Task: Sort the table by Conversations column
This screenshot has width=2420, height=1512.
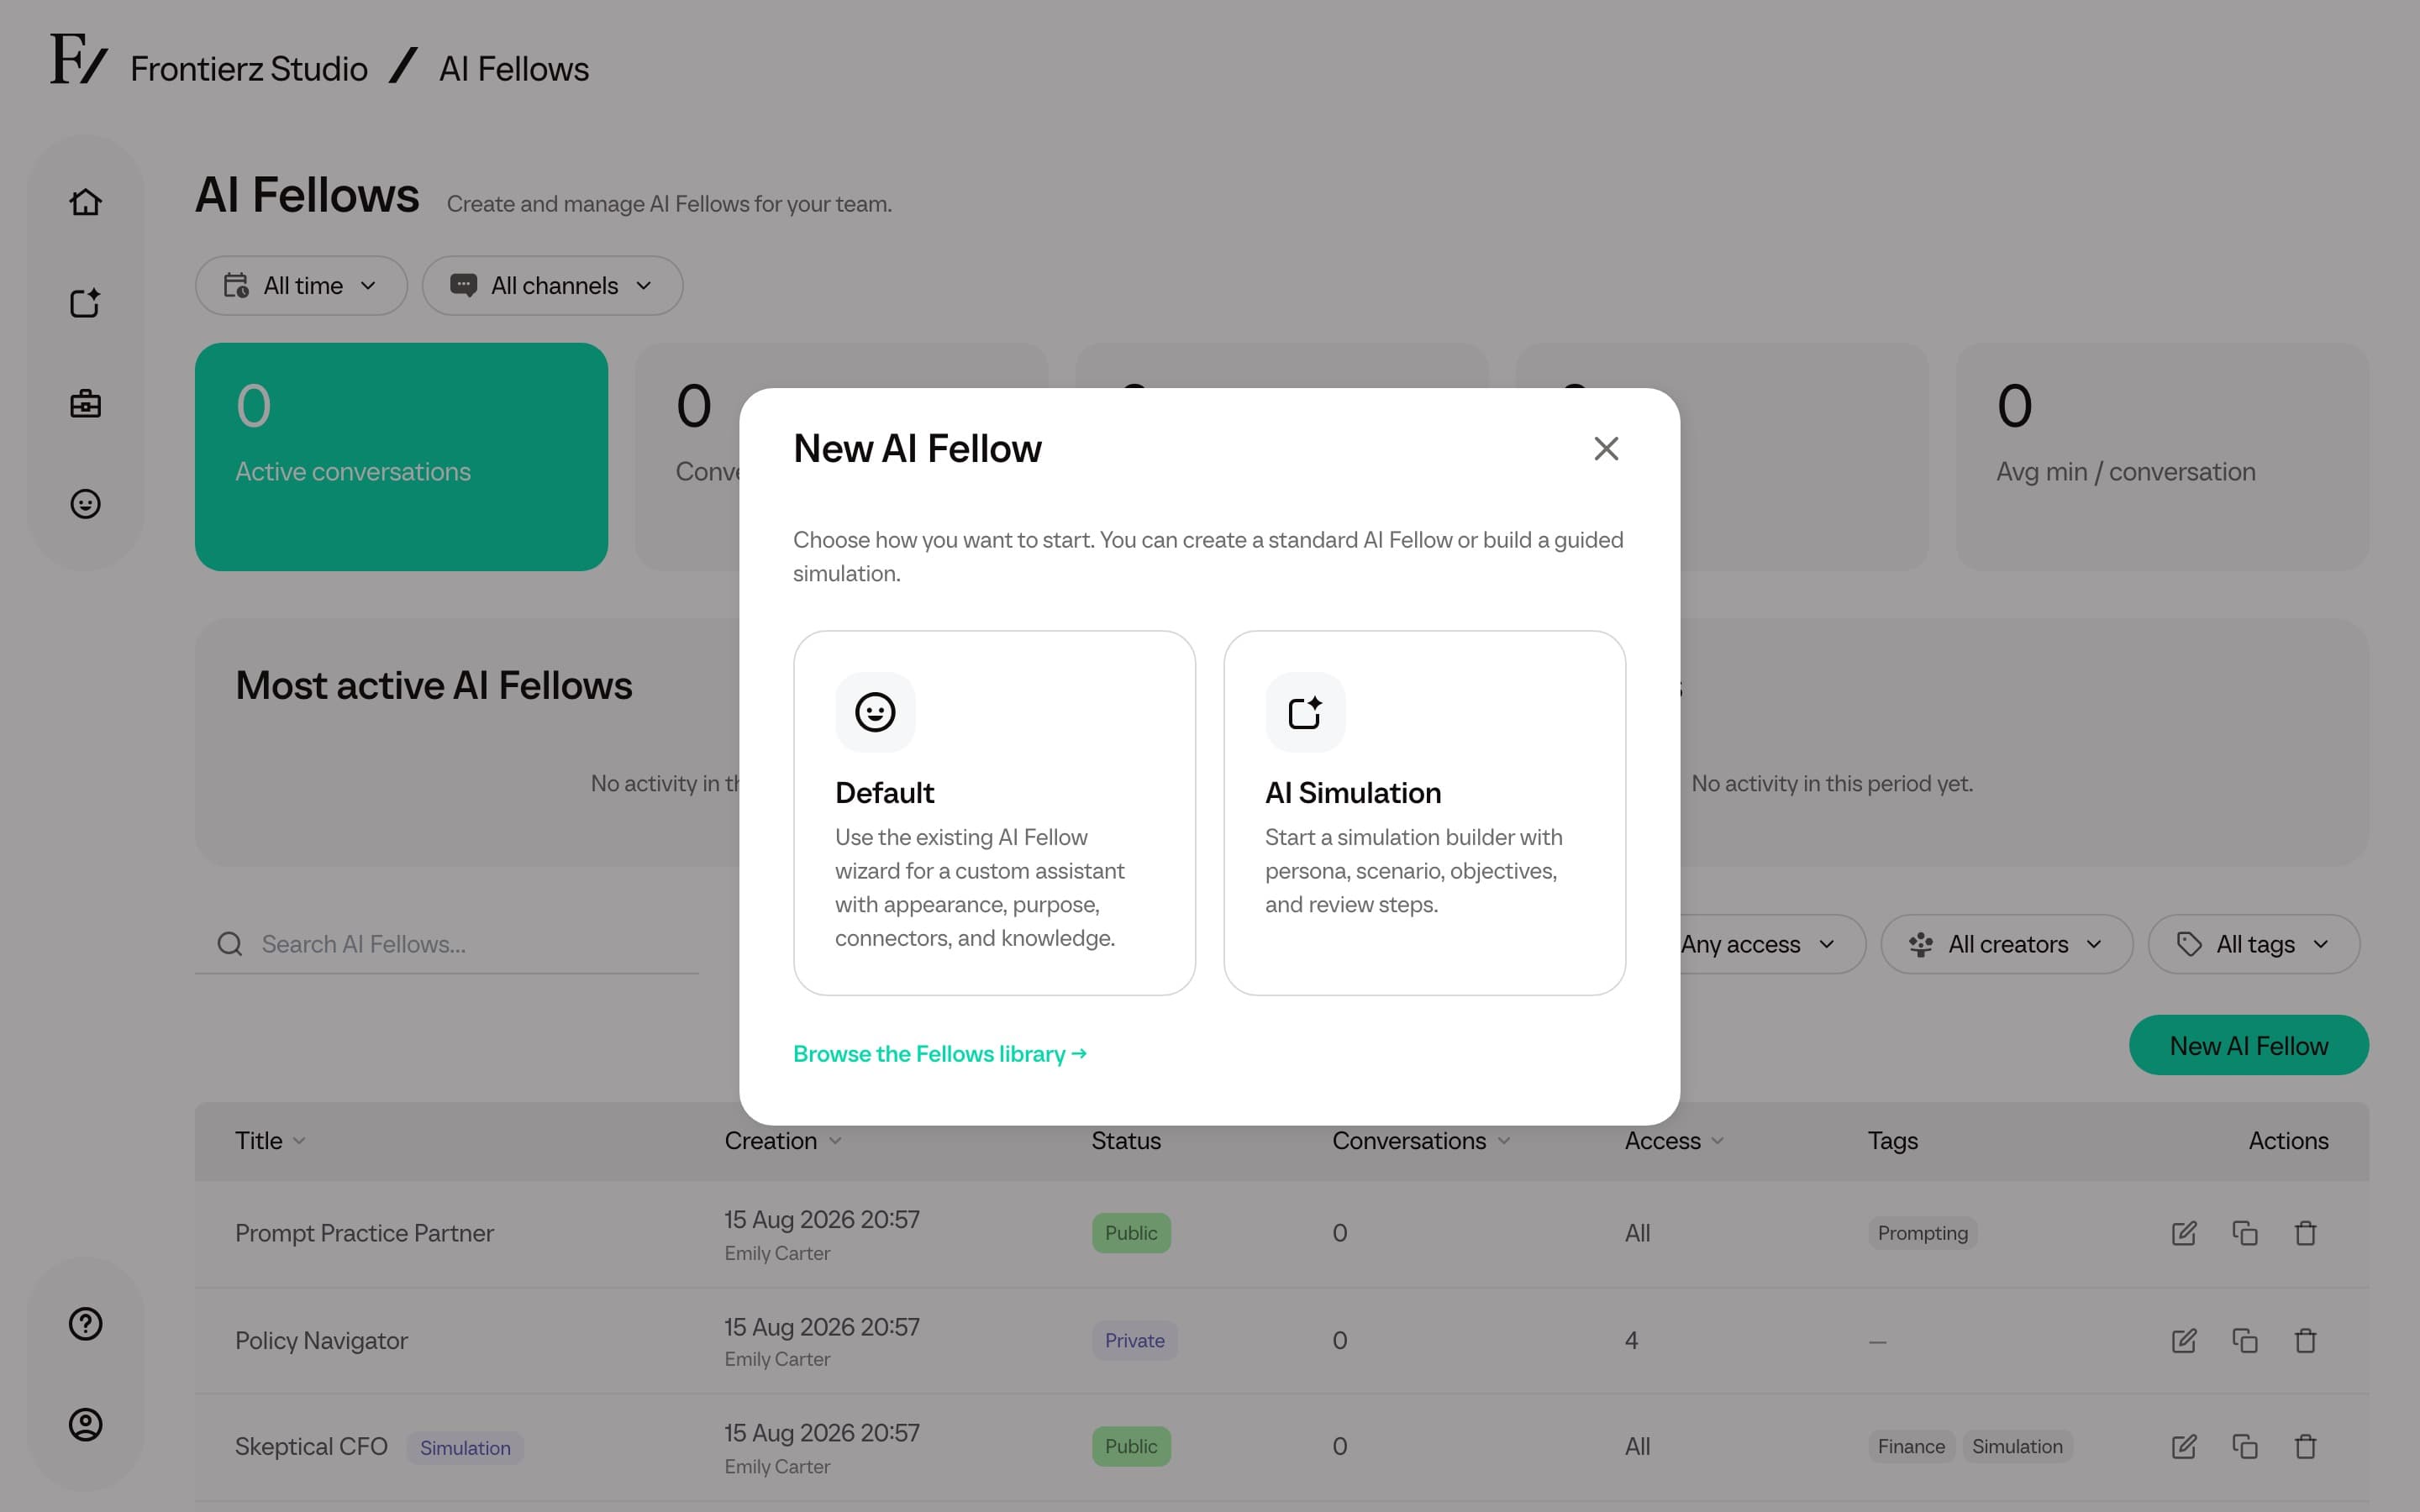Action: (1421, 1141)
